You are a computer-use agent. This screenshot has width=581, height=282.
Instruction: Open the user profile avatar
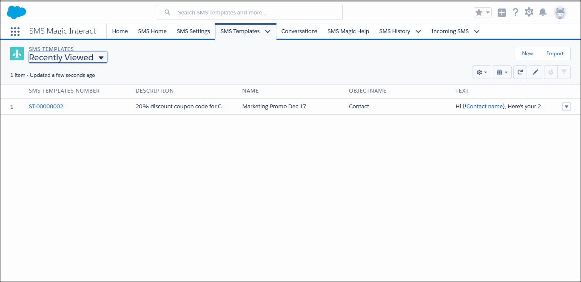[x=560, y=12]
